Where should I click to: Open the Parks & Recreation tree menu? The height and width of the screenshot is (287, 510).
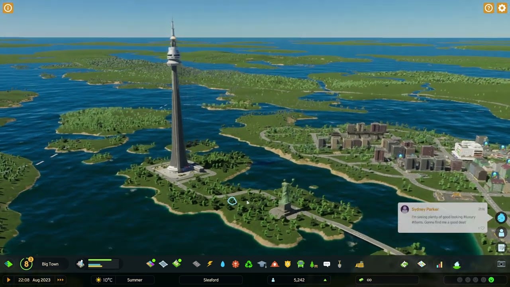coord(314,264)
